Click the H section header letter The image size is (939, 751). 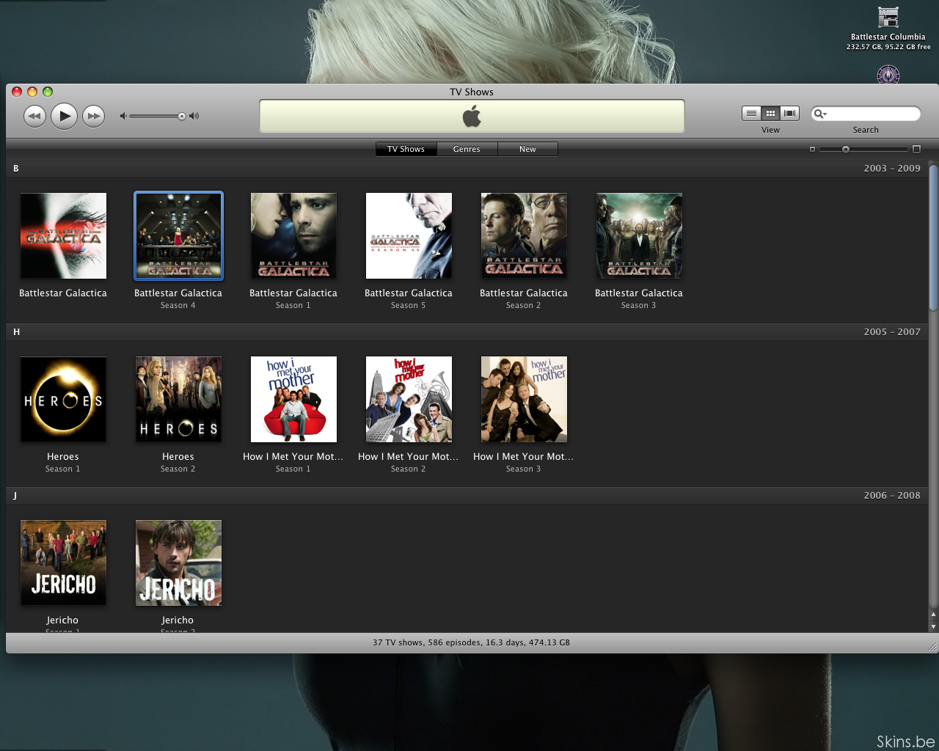point(16,332)
